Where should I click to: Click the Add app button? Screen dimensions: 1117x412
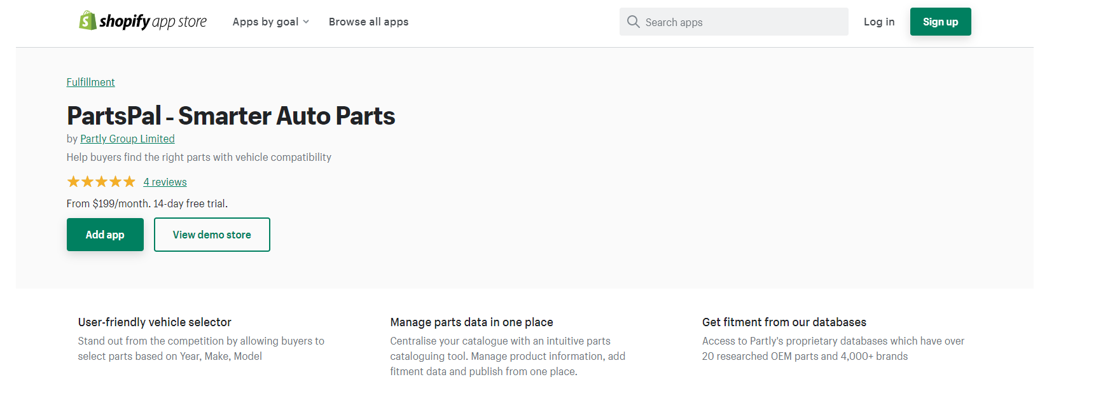pos(105,235)
